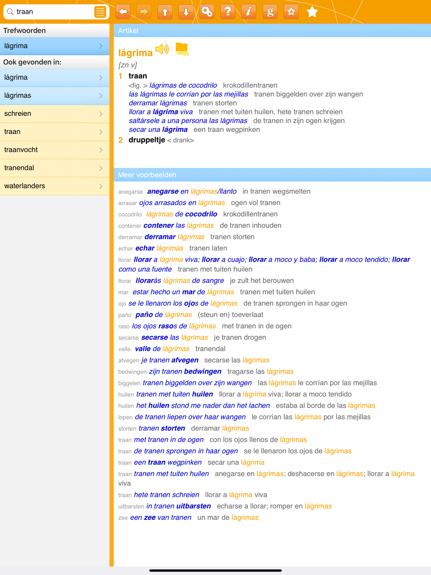Add favorite with outlined star button
431x575 pixels.
[291, 12]
